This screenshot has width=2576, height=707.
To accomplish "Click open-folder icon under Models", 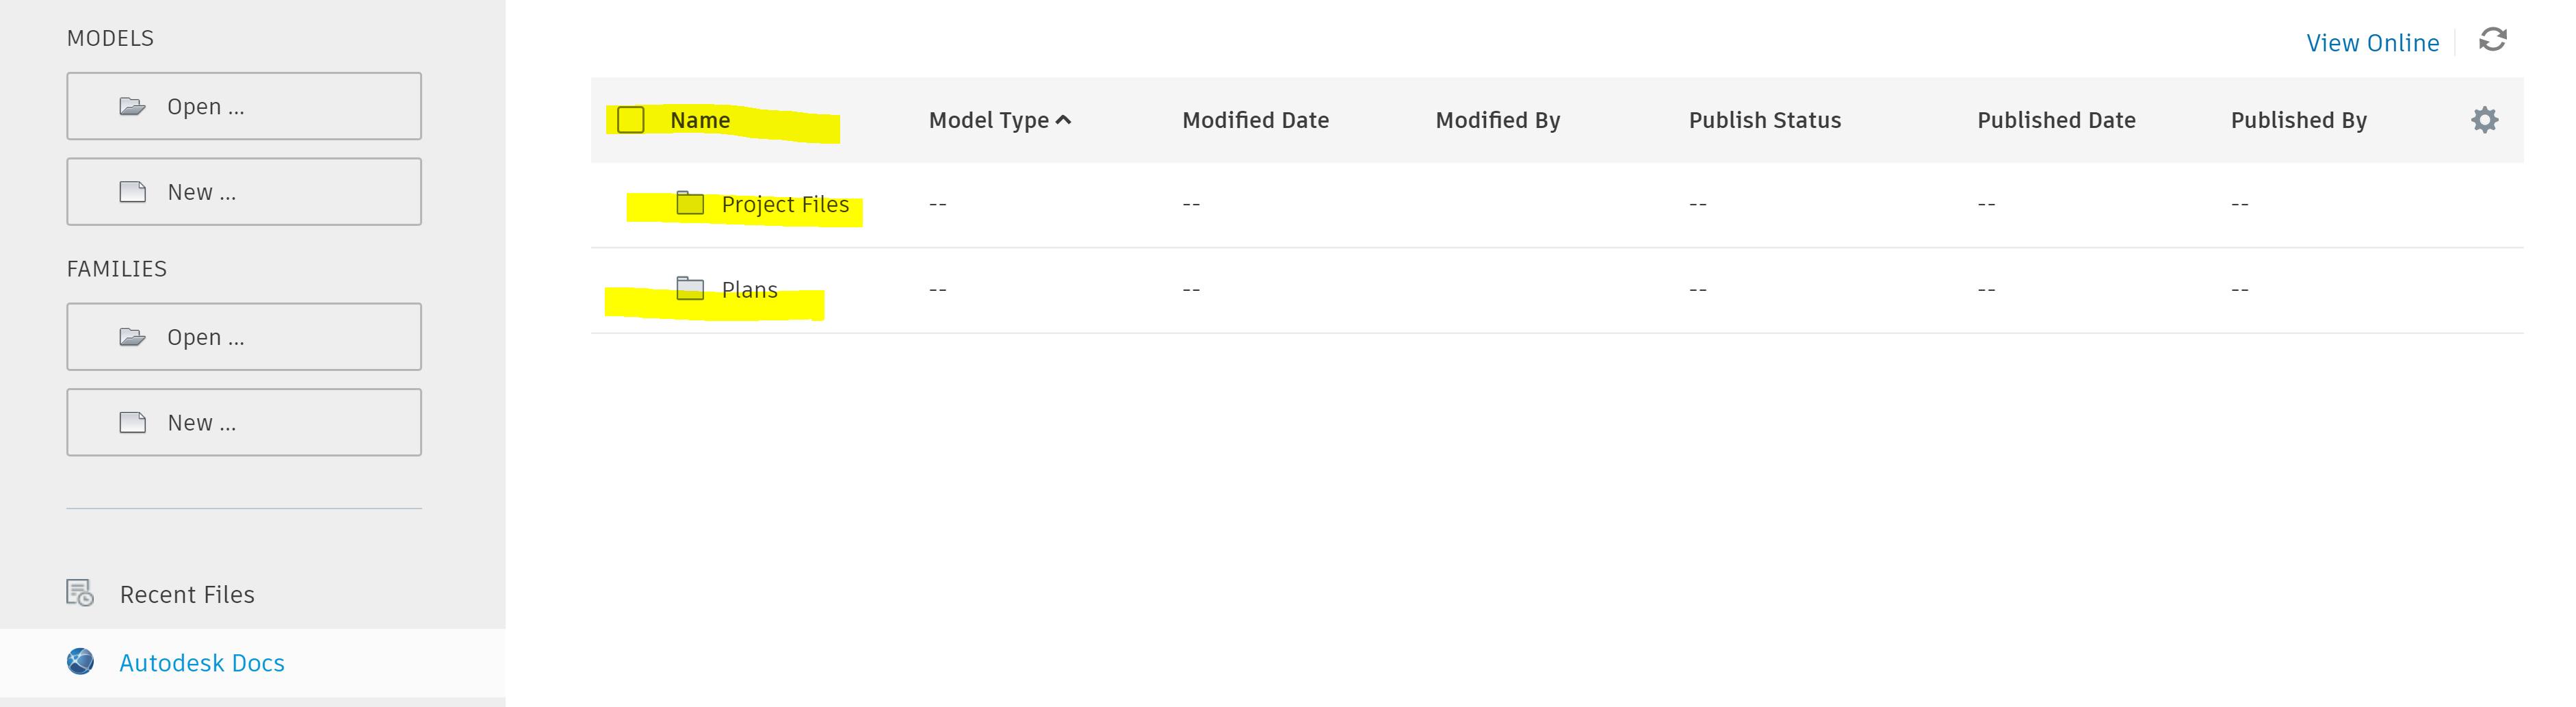I will coord(133,106).
